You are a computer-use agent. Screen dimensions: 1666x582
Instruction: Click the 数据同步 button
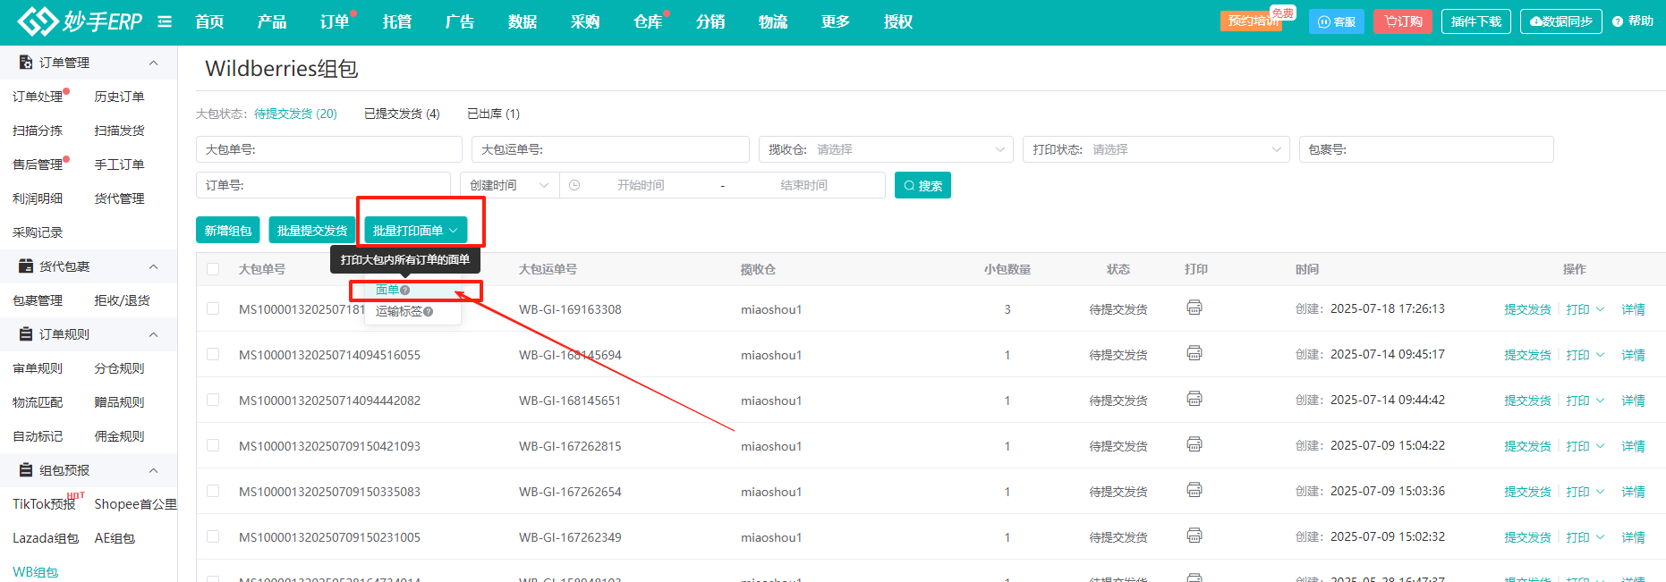[x=1561, y=21]
